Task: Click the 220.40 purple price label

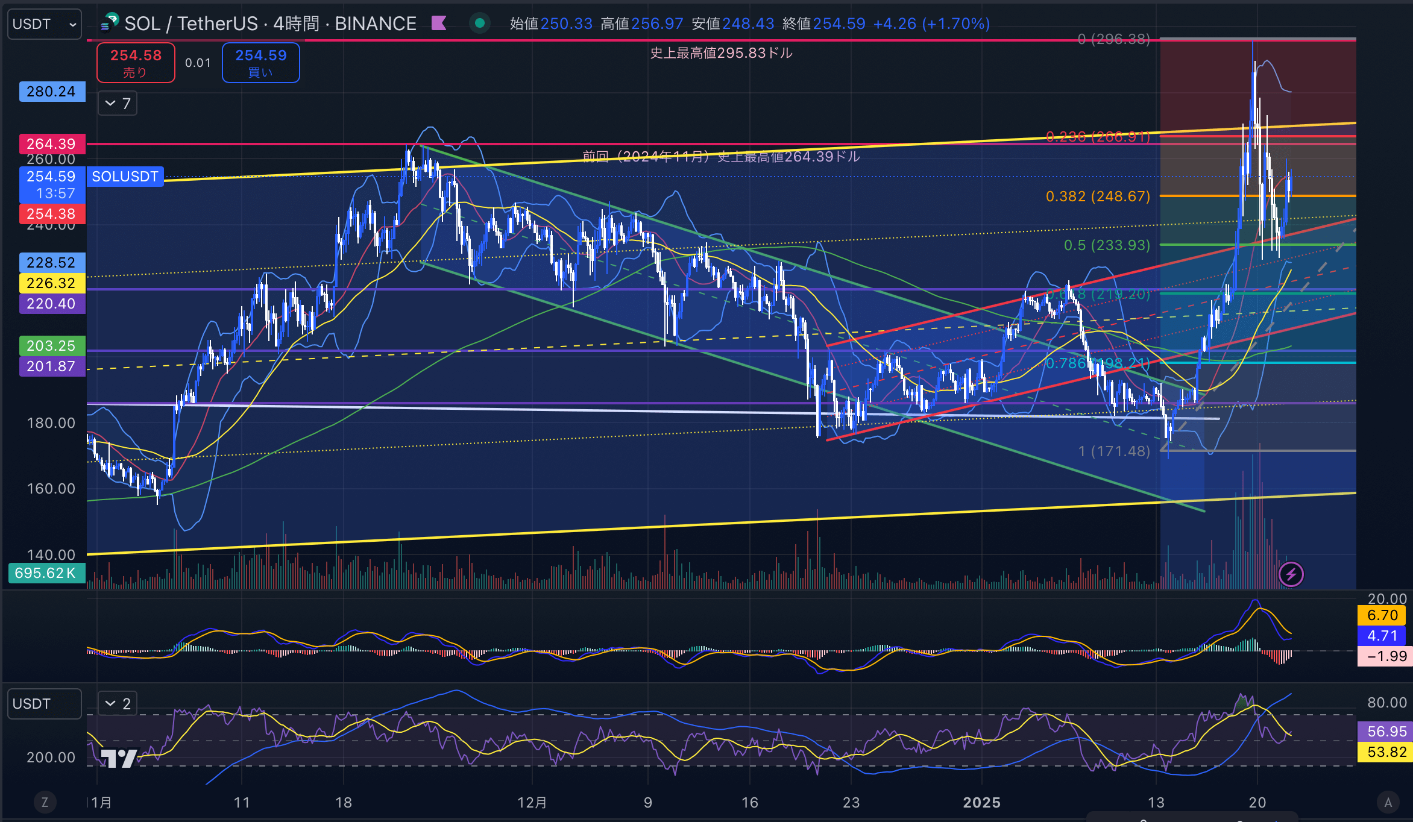Action: click(x=52, y=303)
